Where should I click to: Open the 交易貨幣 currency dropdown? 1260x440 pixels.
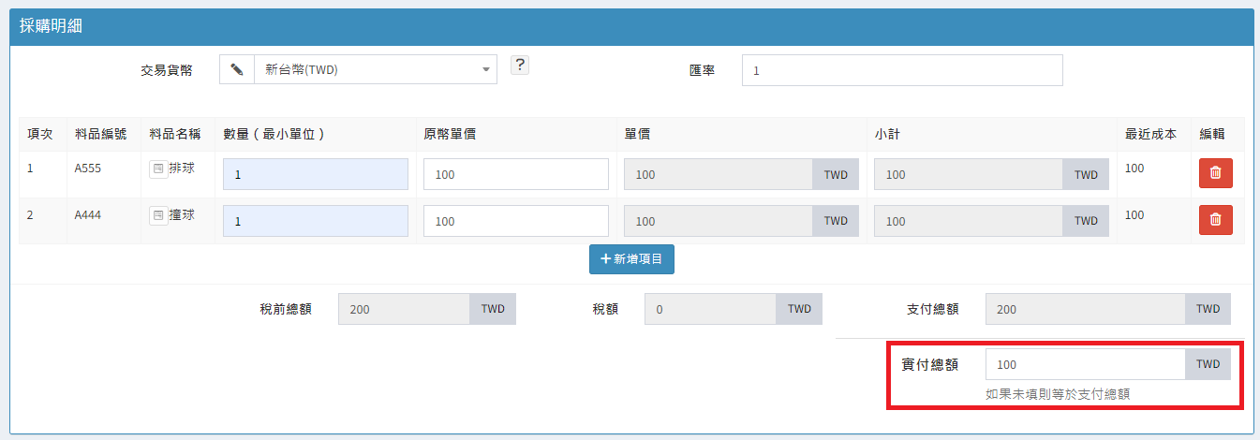tap(375, 69)
